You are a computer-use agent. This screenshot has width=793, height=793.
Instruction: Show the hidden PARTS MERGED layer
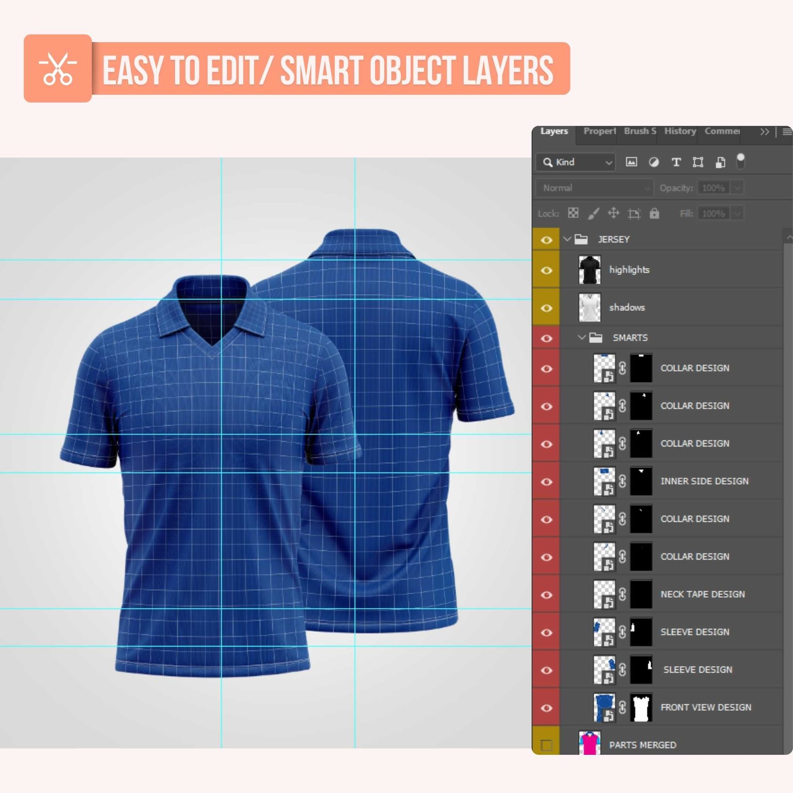(546, 744)
